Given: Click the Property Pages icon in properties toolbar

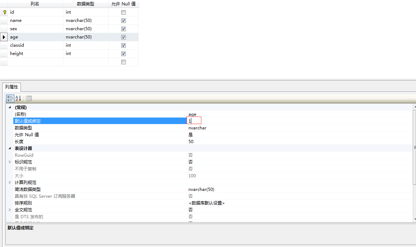Looking at the screenshot, I should [x=28, y=98].
